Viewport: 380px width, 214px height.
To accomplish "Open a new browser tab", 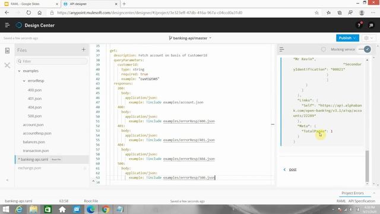I will [x=124, y=4].
